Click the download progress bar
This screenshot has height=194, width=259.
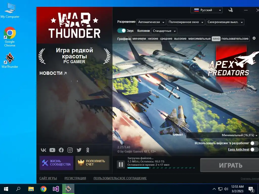point(161,168)
